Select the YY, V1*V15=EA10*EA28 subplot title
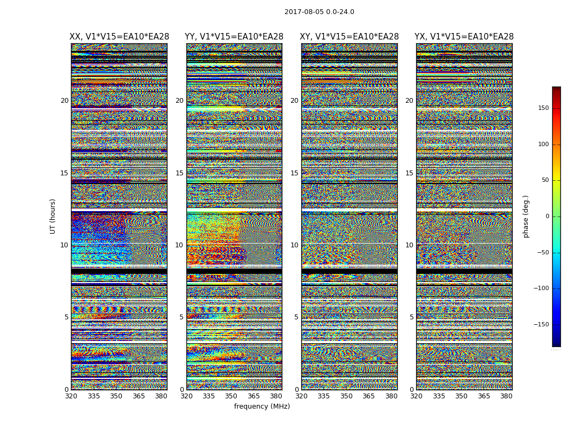The image size is (569, 433). click(234, 37)
